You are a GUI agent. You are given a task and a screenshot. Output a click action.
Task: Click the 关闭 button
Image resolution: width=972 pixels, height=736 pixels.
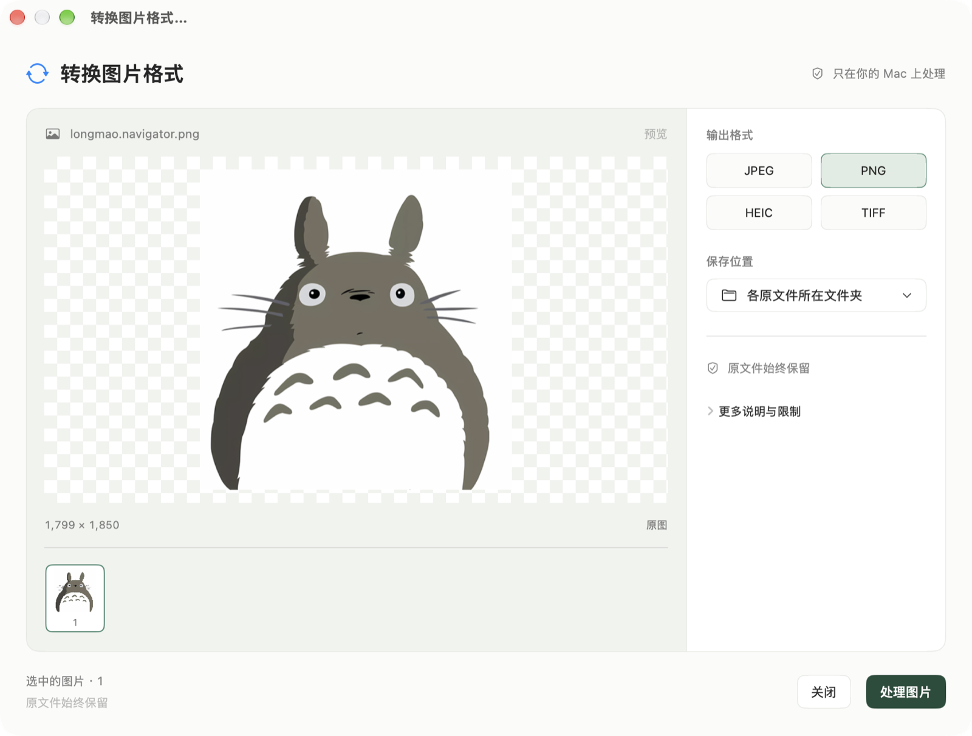tap(823, 692)
